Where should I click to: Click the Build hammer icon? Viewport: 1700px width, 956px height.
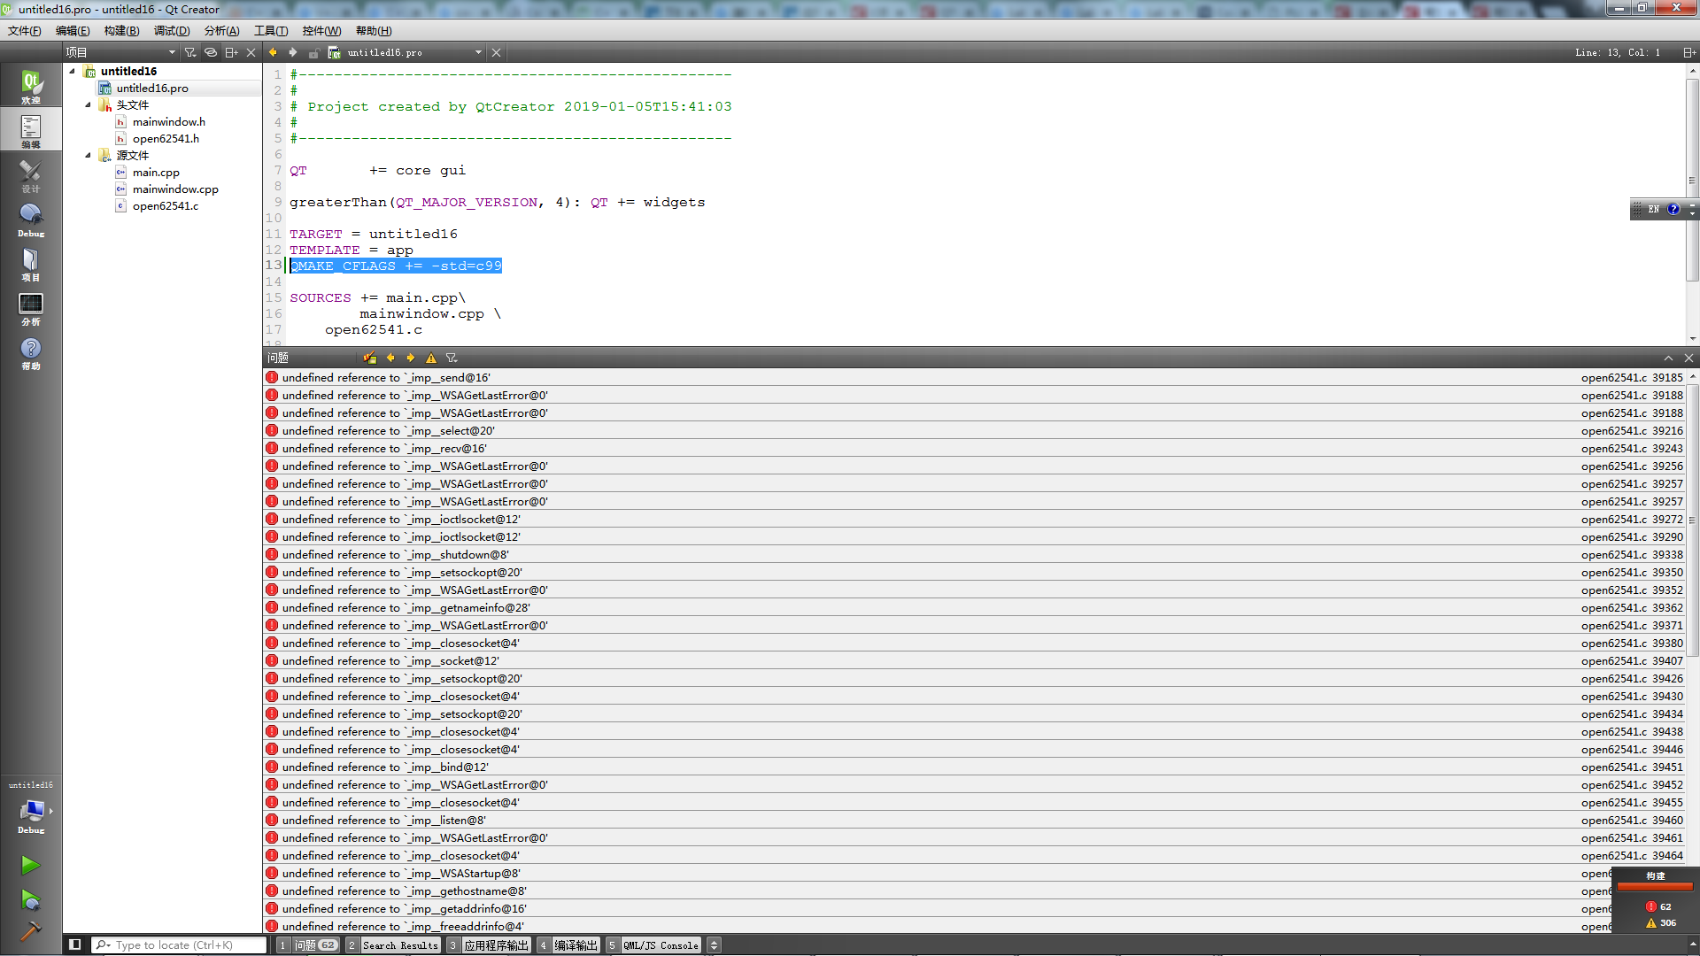[30, 930]
